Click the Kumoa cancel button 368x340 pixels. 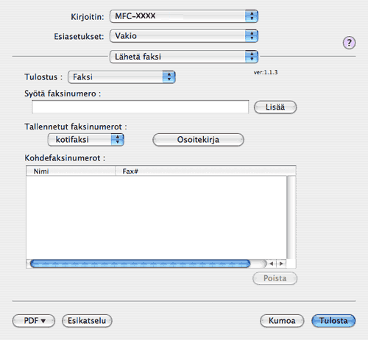click(x=282, y=321)
